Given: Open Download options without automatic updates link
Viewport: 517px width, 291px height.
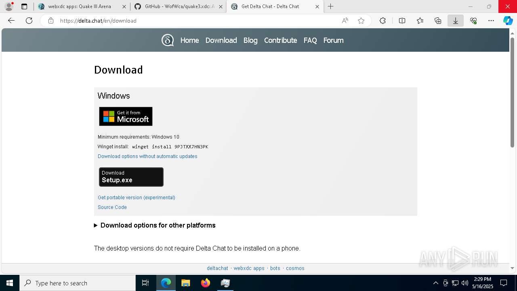Looking at the screenshot, I should pos(147,156).
